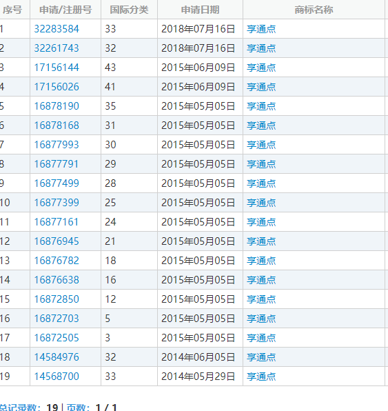
Task: Click the 商标名称 column header
Action: 314,10
